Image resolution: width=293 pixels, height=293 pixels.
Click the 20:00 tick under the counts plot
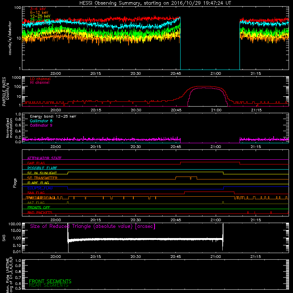pyautogui.click(x=56, y=74)
